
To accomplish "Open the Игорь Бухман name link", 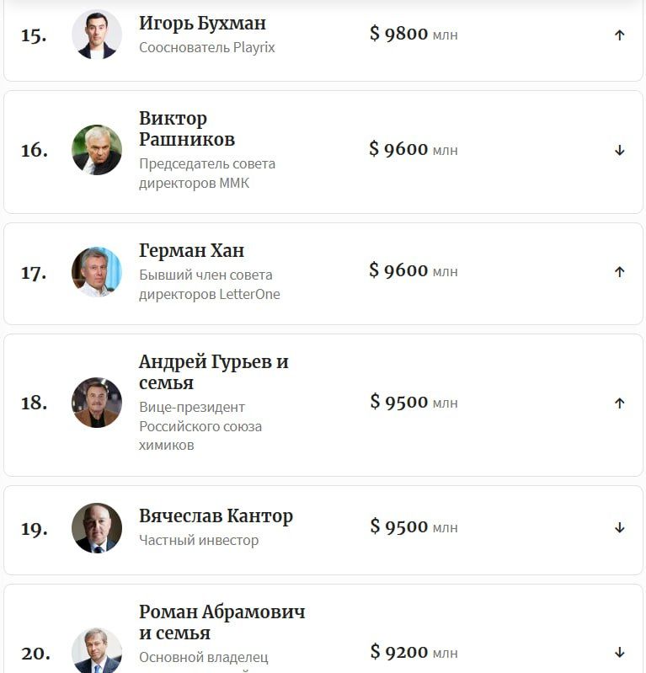I will click(x=202, y=24).
